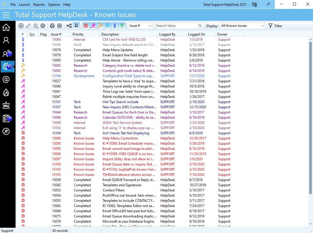The width and height of the screenshot is (313, 233).
Task: Click the hammer toolbar icon
Action: (x=100, y=26)
